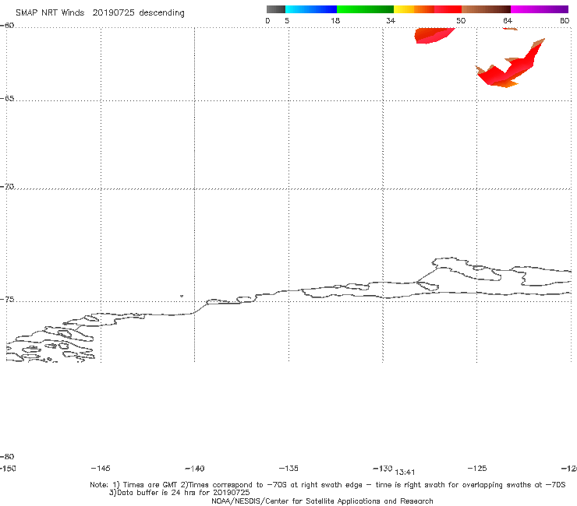Click the color bar label '18'
Viewport: 577px width, 506px height.
click(x=335, y=20)
